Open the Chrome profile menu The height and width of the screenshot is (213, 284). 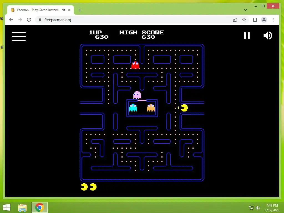click(x=264, y=20)
